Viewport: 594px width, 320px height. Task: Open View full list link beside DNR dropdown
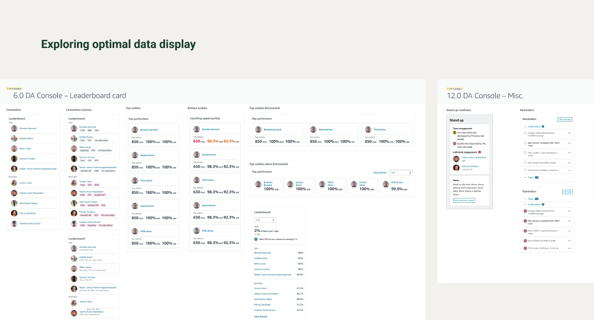[379, 172]
